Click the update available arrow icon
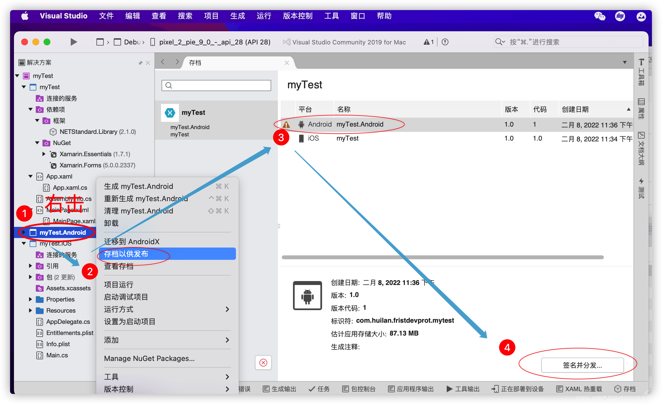 (445, 42)
